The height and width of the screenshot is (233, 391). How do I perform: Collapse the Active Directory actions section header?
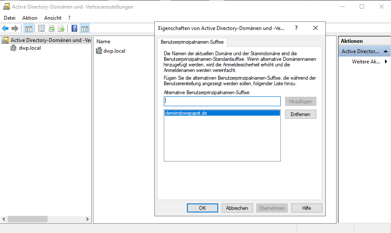click(x=386, y=51)
